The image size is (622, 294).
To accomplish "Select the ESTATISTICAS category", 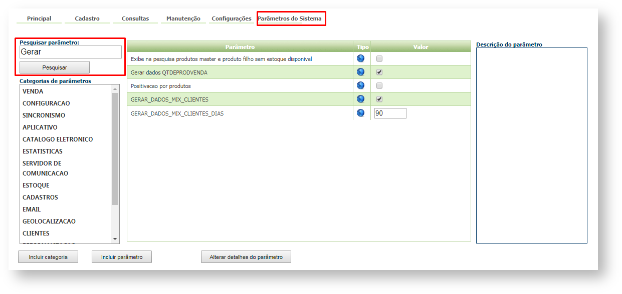I will click(x=43, y=151).
